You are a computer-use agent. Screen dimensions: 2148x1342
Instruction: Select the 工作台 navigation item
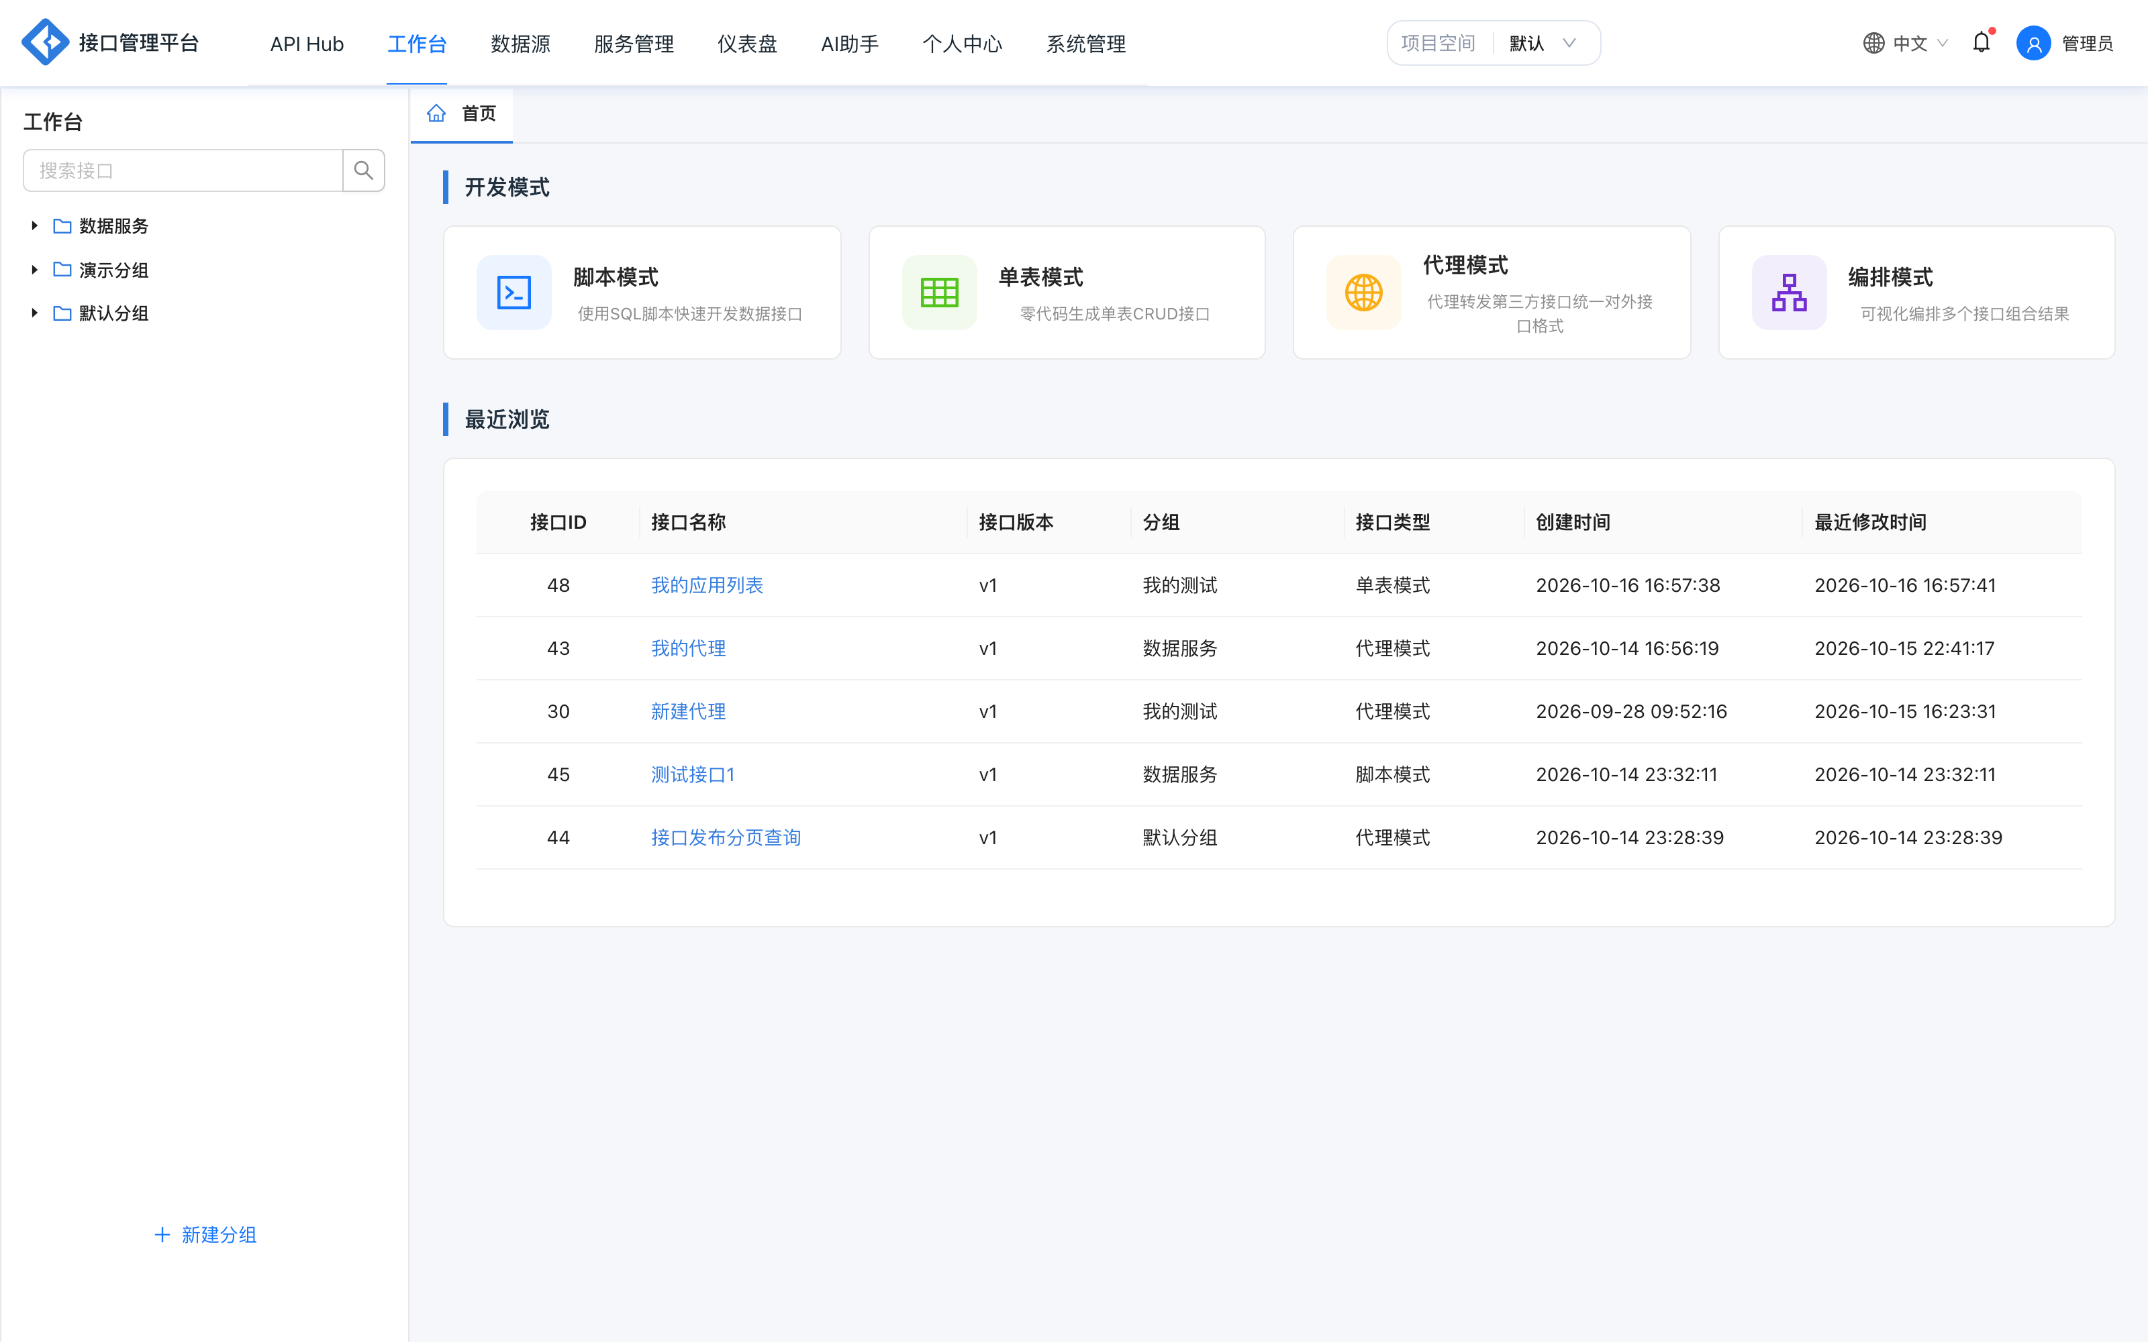pos(417,44)
